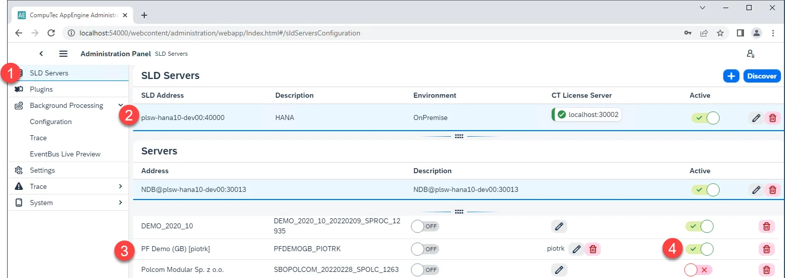Reload the page with browser refresh
Viewport: 785px width, 278px height.
click(x=51, y=33)
